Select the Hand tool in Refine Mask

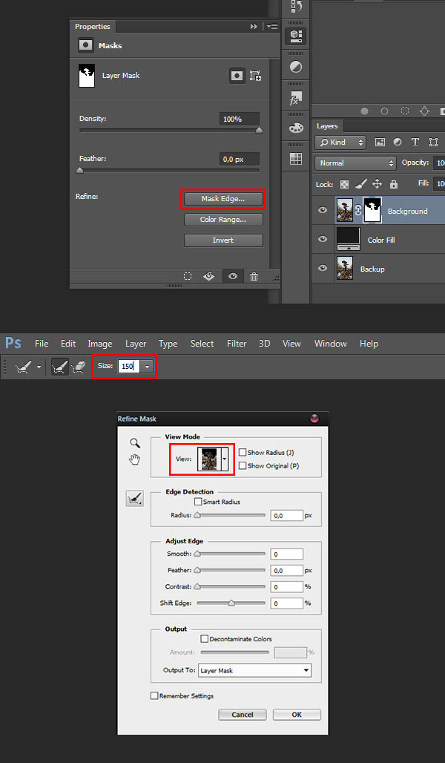pyautogui.click(x=134, y=460)
